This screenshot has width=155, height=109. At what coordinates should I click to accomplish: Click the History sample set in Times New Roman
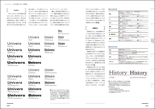click(x=139, y=73)
